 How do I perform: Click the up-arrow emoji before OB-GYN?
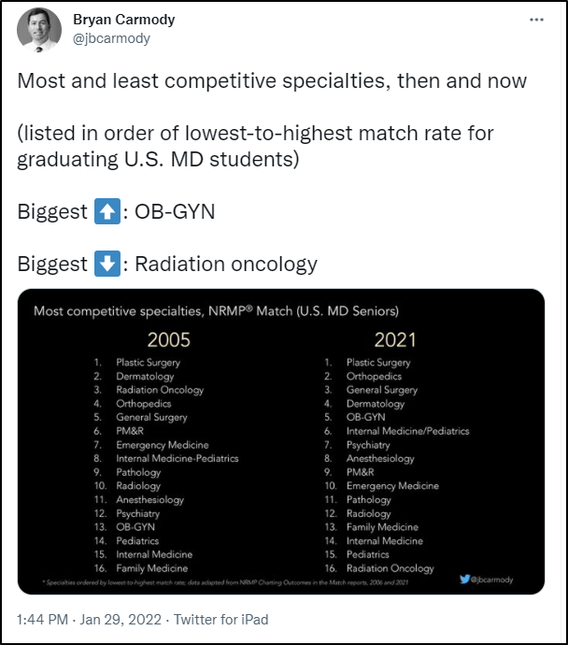tap(106, 211)
